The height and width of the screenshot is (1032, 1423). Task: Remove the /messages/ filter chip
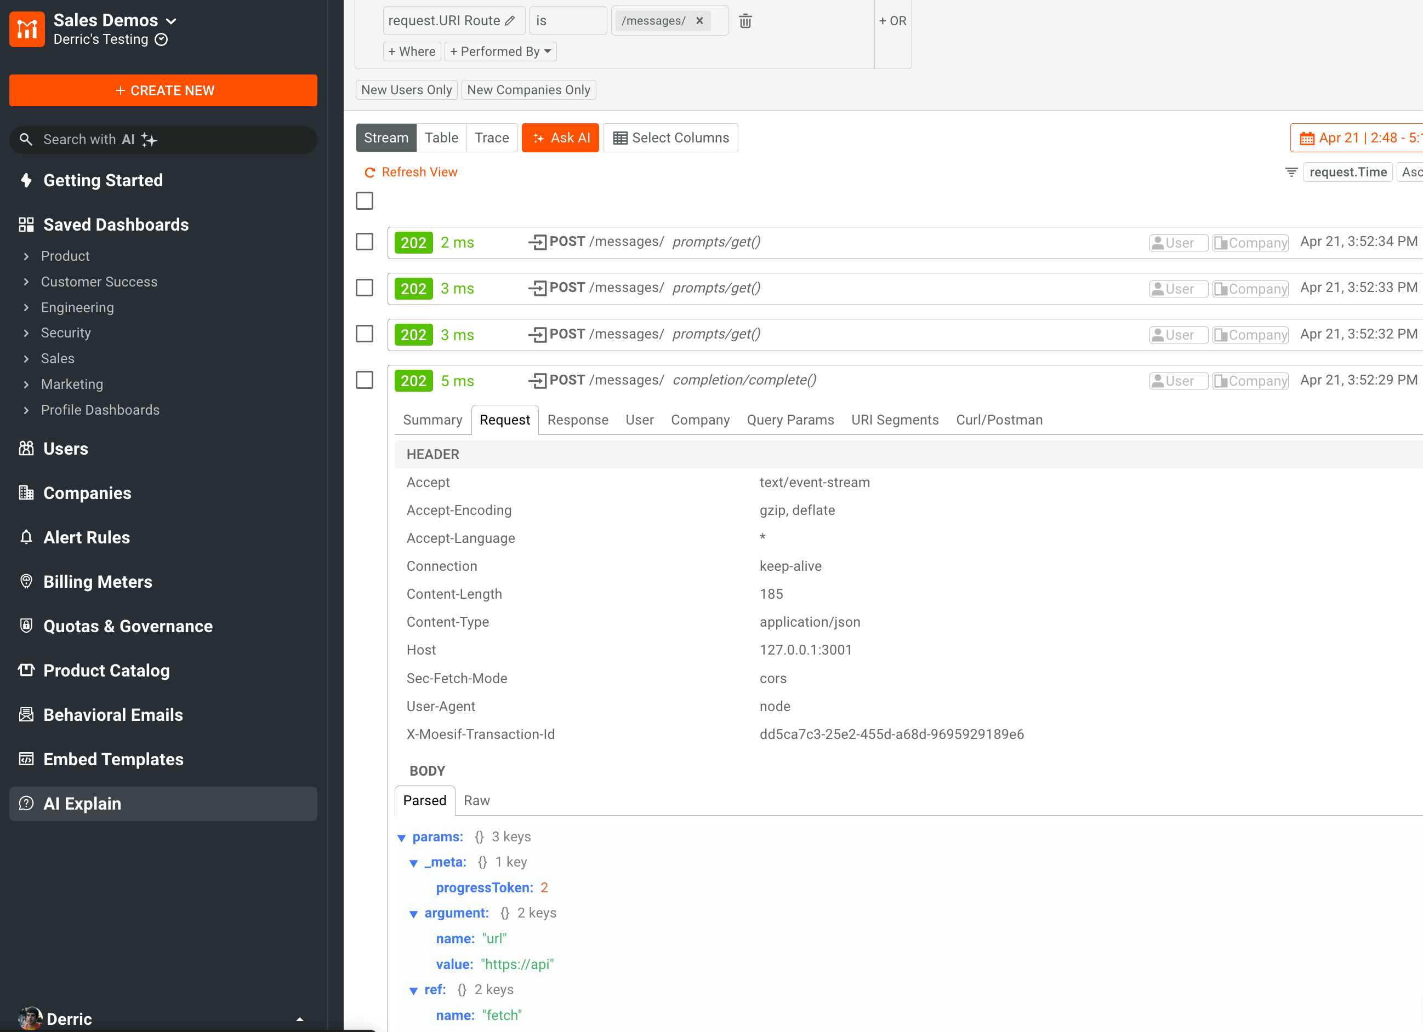point(699,21)
